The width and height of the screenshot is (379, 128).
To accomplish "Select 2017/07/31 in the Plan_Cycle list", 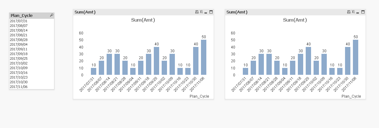I will tap(19, 21).
